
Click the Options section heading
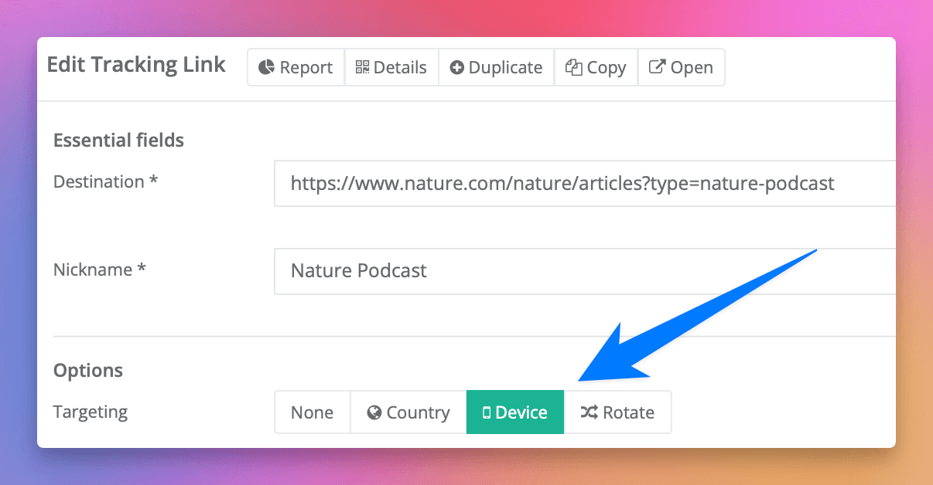[x=88, y=371]
